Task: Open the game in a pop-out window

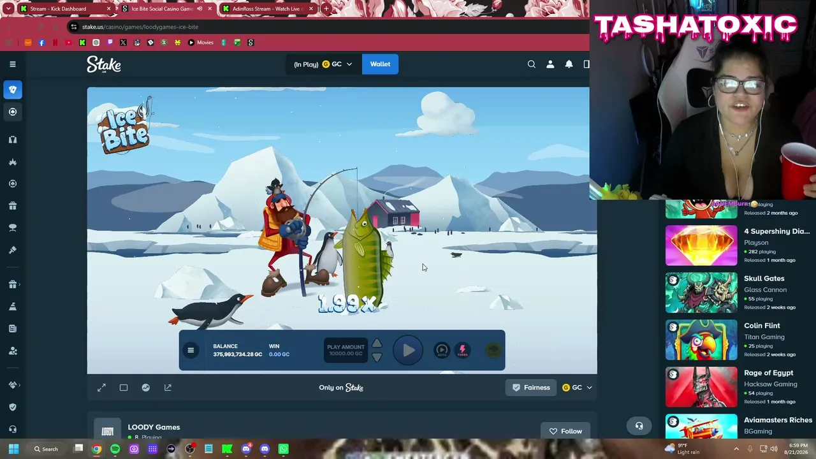Action: (x=168, y=388)
